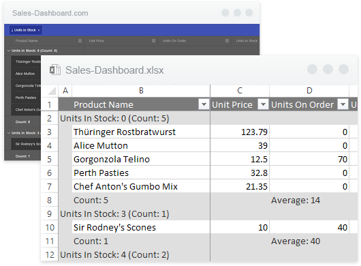Select column A header
Screen dimensions: 361x266
(x=65, y=91)
